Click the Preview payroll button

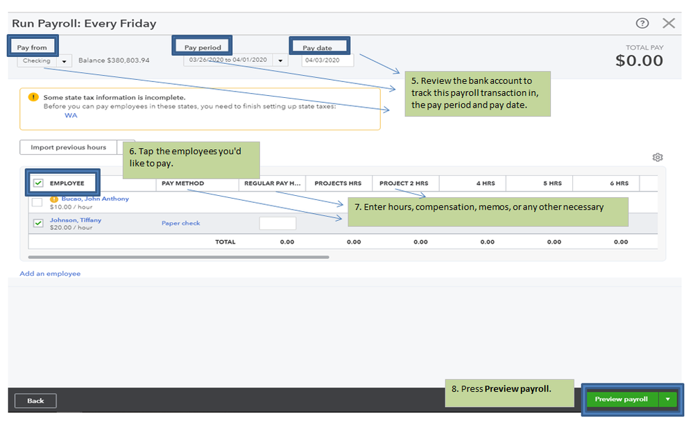pyautogui.click(x=622, y=399)
